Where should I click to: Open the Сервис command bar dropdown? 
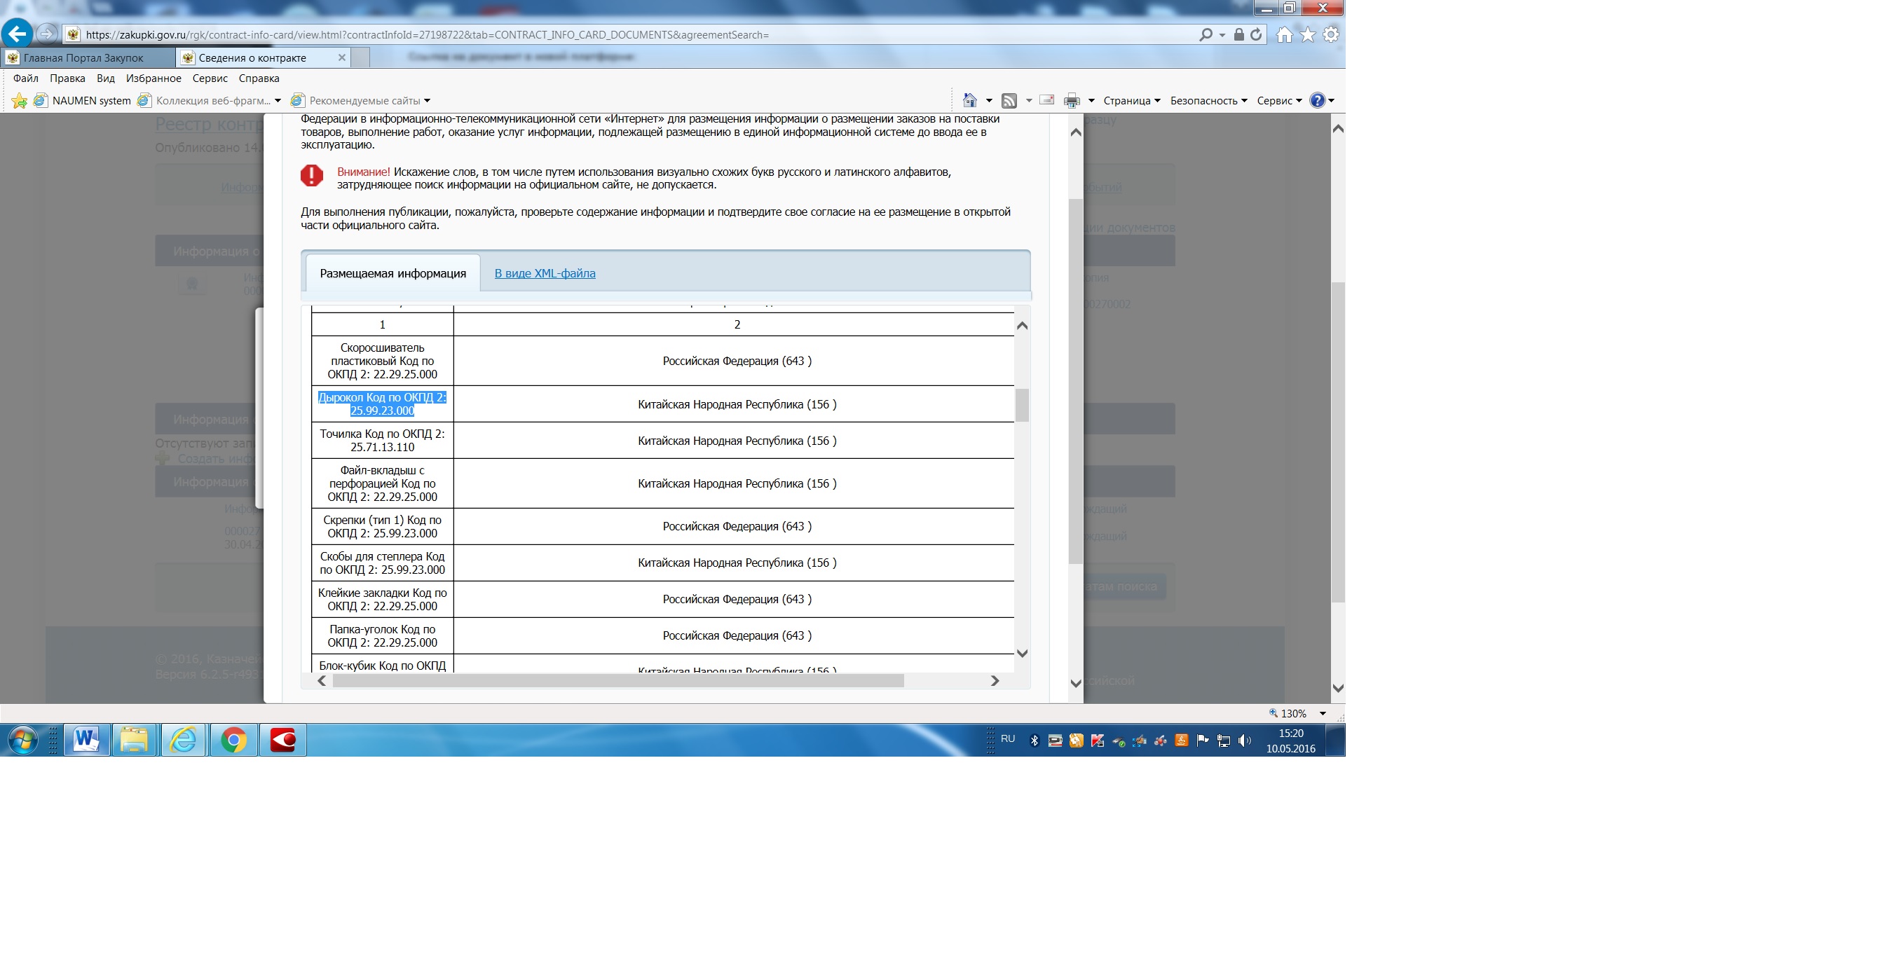coord(1279,100)
